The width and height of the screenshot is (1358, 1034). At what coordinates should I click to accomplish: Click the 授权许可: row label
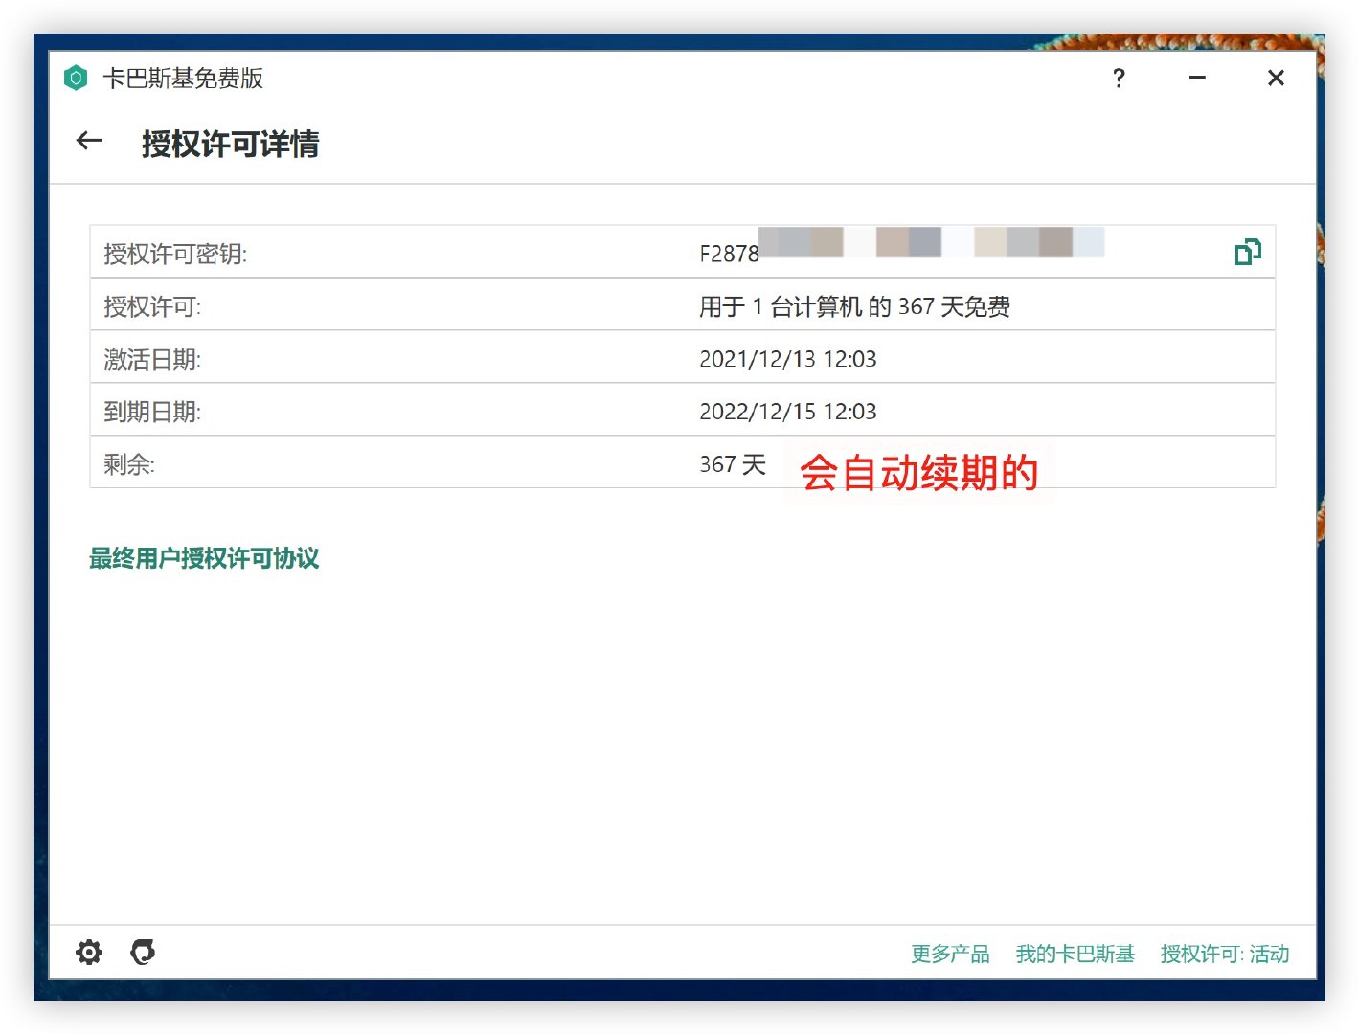pyautogui.click(x=152, y=306)
